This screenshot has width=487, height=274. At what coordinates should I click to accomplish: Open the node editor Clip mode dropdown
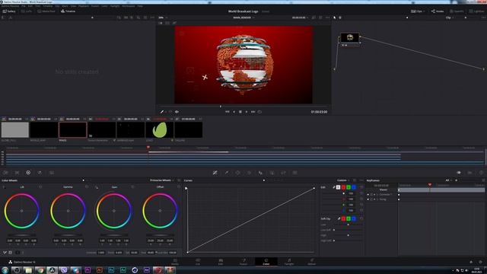click(450, 18)
